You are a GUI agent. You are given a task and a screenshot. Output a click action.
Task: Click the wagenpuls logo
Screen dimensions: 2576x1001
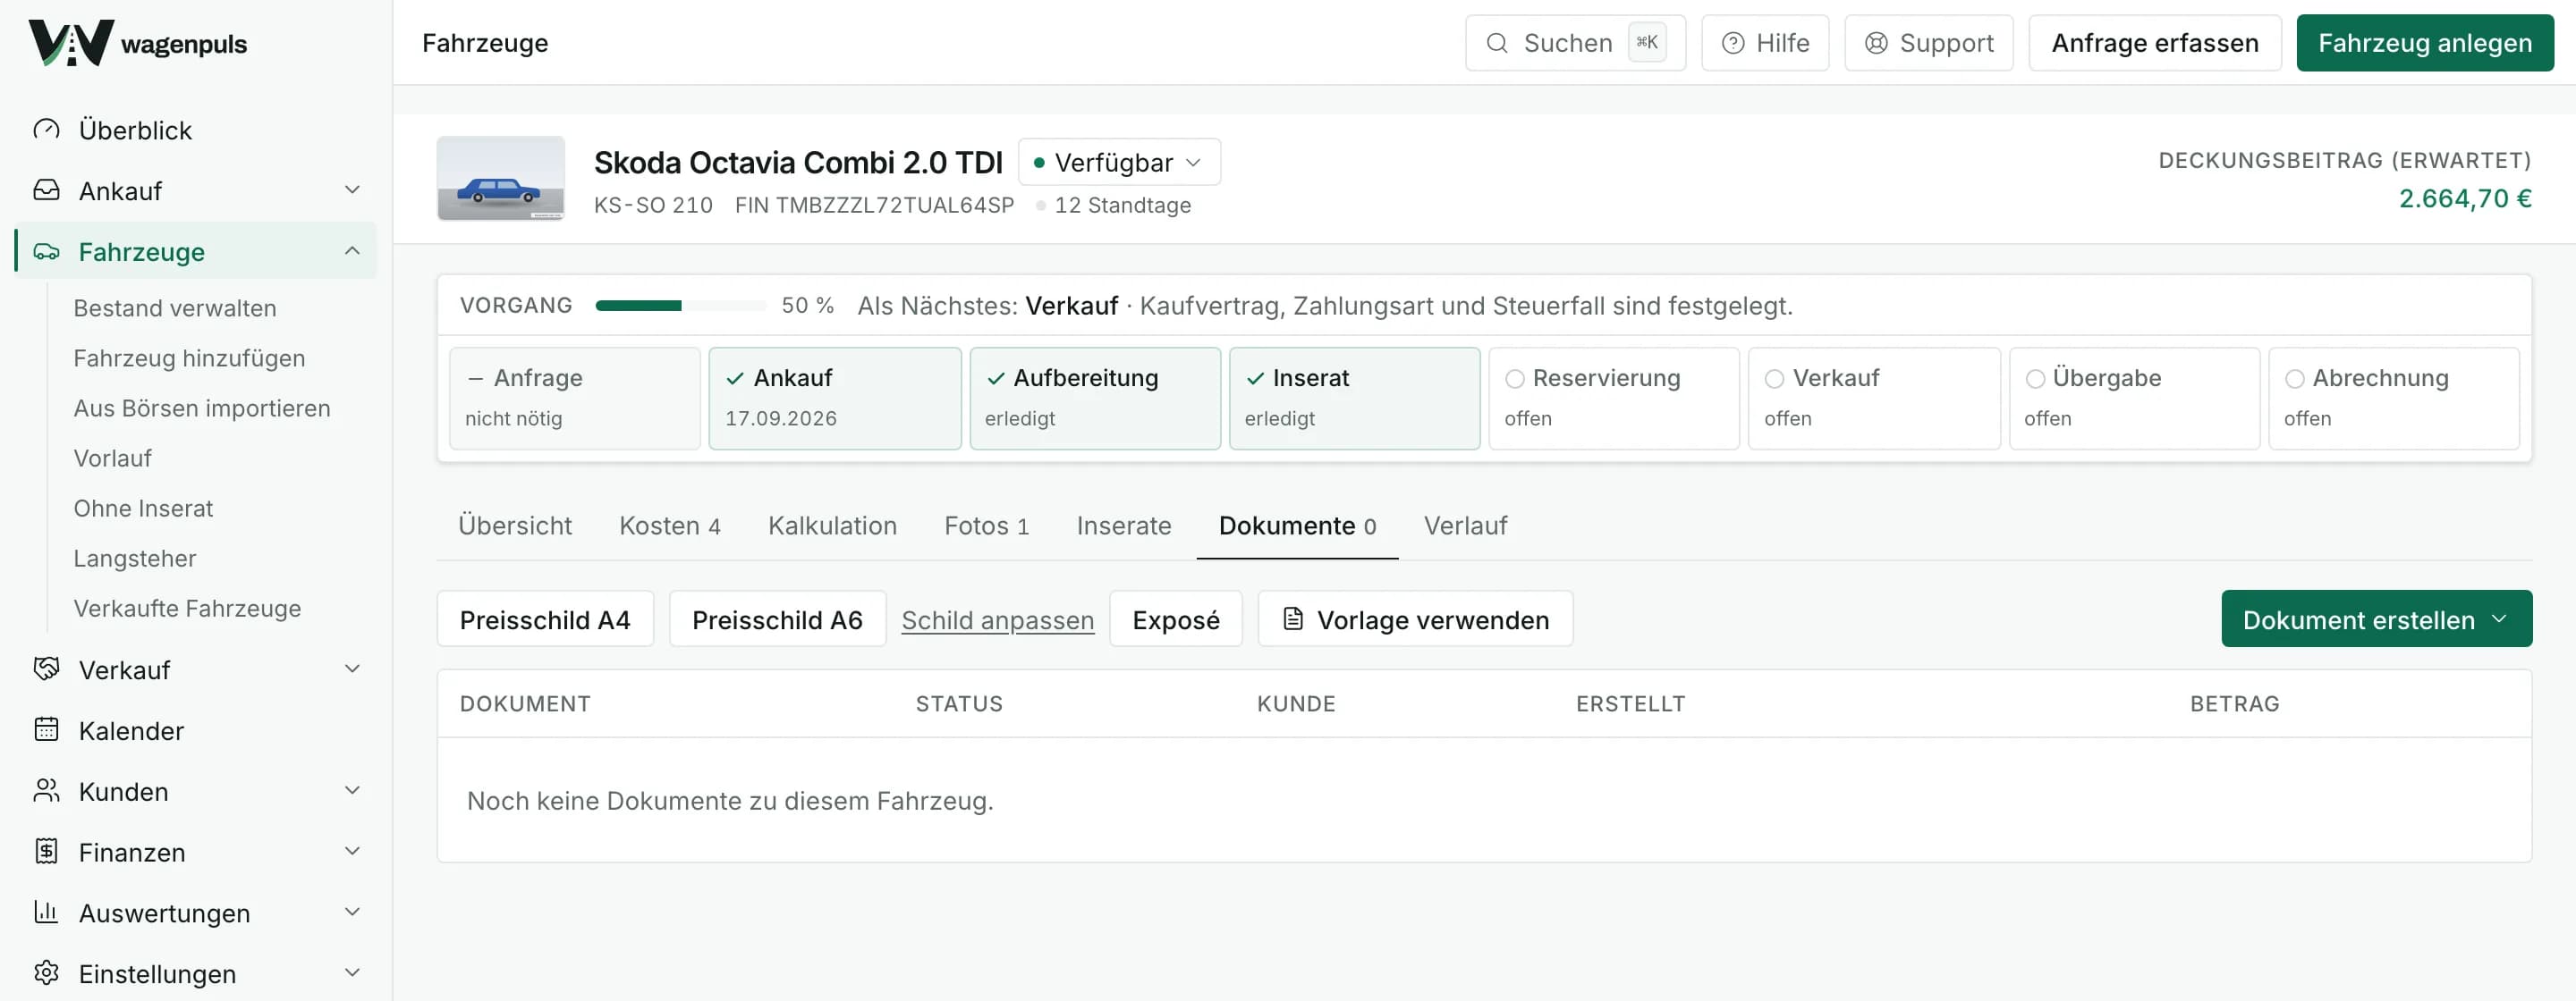pos(137,43)
